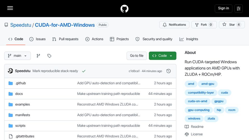249x140 pixels.
Task: View tags via tag icon
Action: (x=49, y=56)
